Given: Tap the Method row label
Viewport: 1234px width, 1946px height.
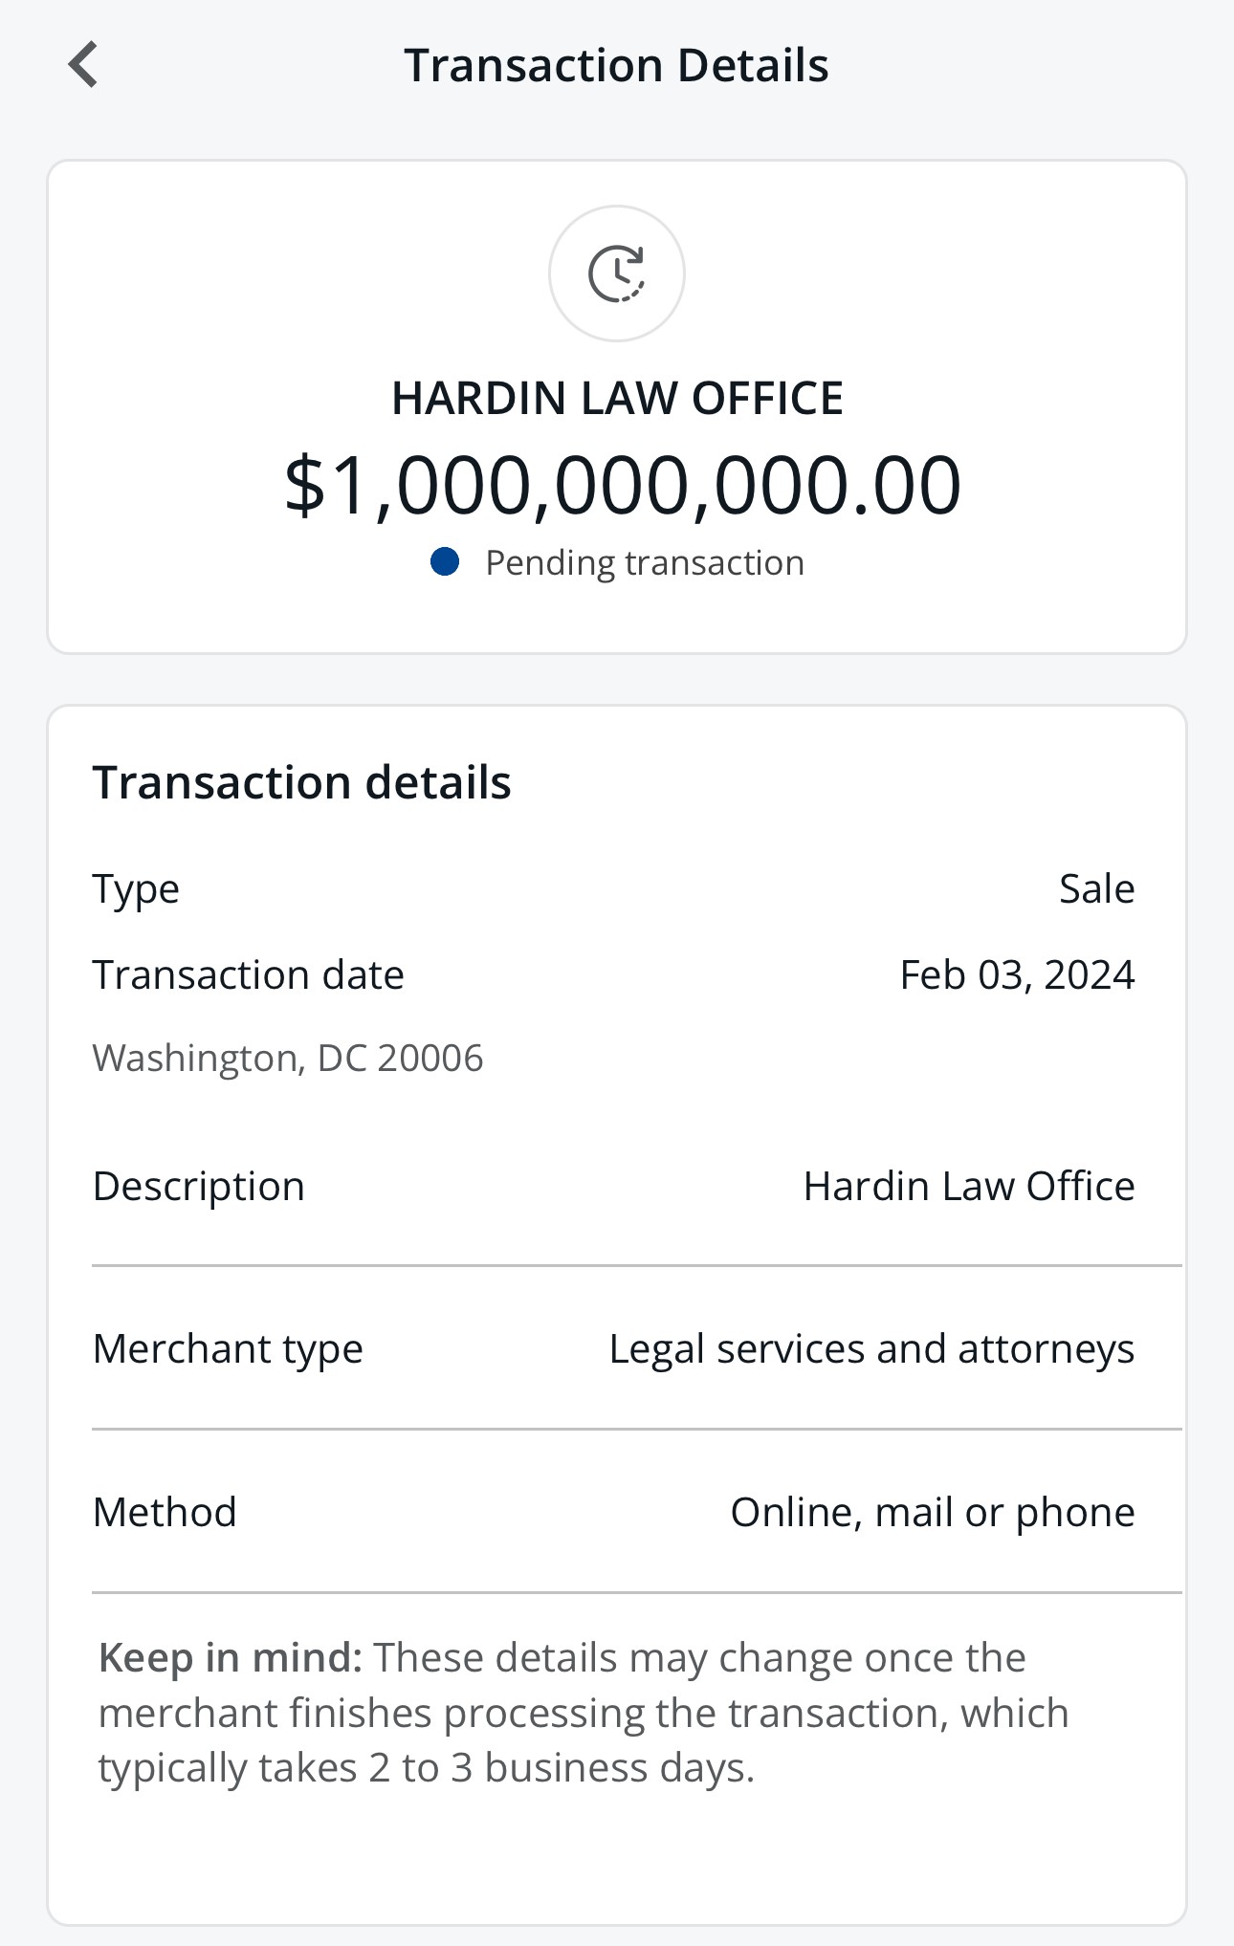Looking at the screenshot, I should (x=165, y=1513).
